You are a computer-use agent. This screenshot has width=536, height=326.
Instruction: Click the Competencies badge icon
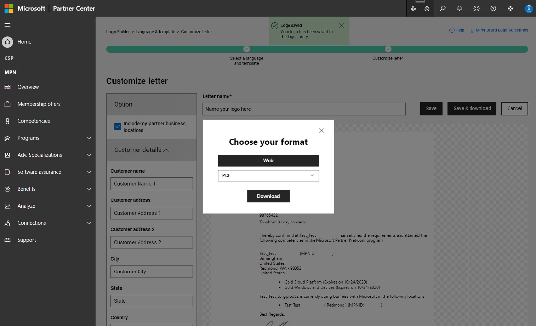point(7,121)
